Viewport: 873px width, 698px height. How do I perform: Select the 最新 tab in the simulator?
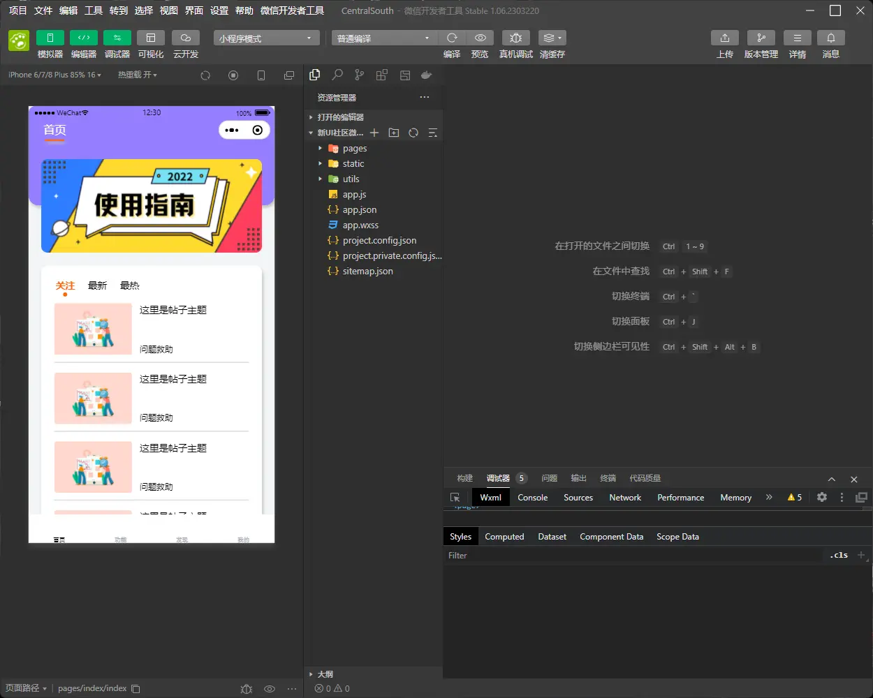pyautogui.click(x=97, y=285)
